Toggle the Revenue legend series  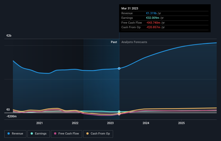point(15,134)
